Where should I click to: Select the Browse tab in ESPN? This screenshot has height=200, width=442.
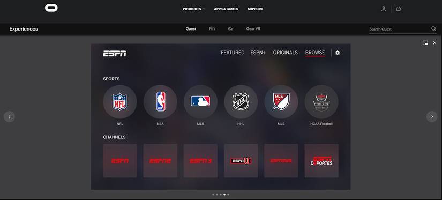coord(315,53)
